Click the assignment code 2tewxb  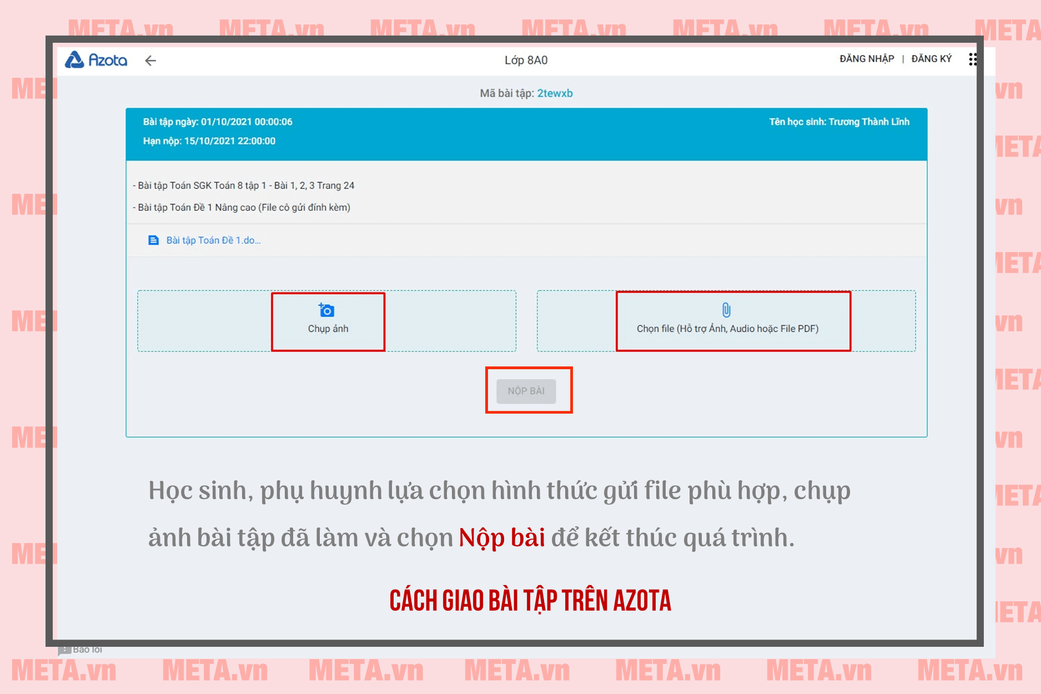click(555, 93)
